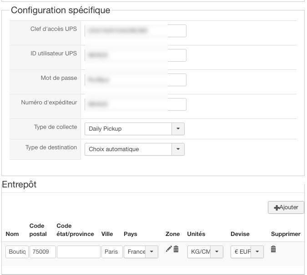Edit the Code postal field 75009
307x275 pixels.
coord(43,252)
